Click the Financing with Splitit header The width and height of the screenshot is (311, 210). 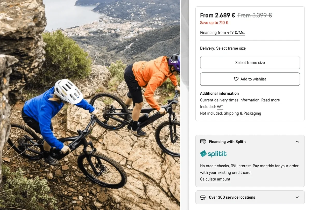227,142
